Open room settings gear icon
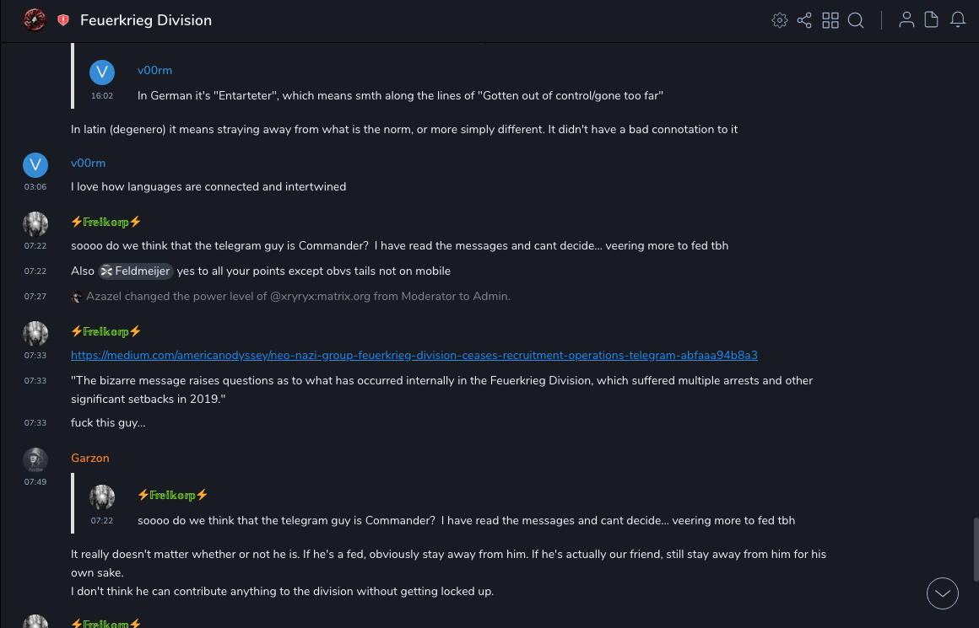The height and width of the screenshot is (628, 979). tap(780, 20)
